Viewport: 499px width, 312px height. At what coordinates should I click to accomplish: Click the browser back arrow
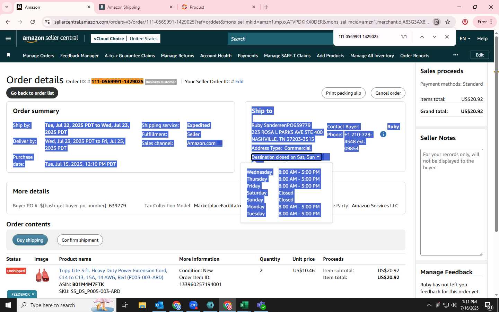click(8, 22)
